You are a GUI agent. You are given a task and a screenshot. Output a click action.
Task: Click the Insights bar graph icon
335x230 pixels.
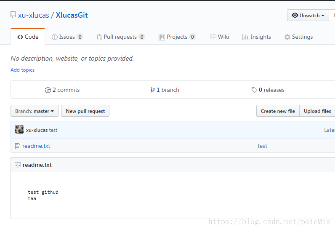[x=245, y=37]
